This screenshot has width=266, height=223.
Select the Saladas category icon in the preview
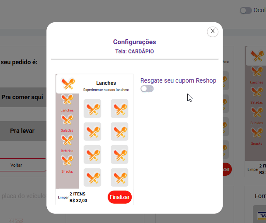click(x=67, y=120)
